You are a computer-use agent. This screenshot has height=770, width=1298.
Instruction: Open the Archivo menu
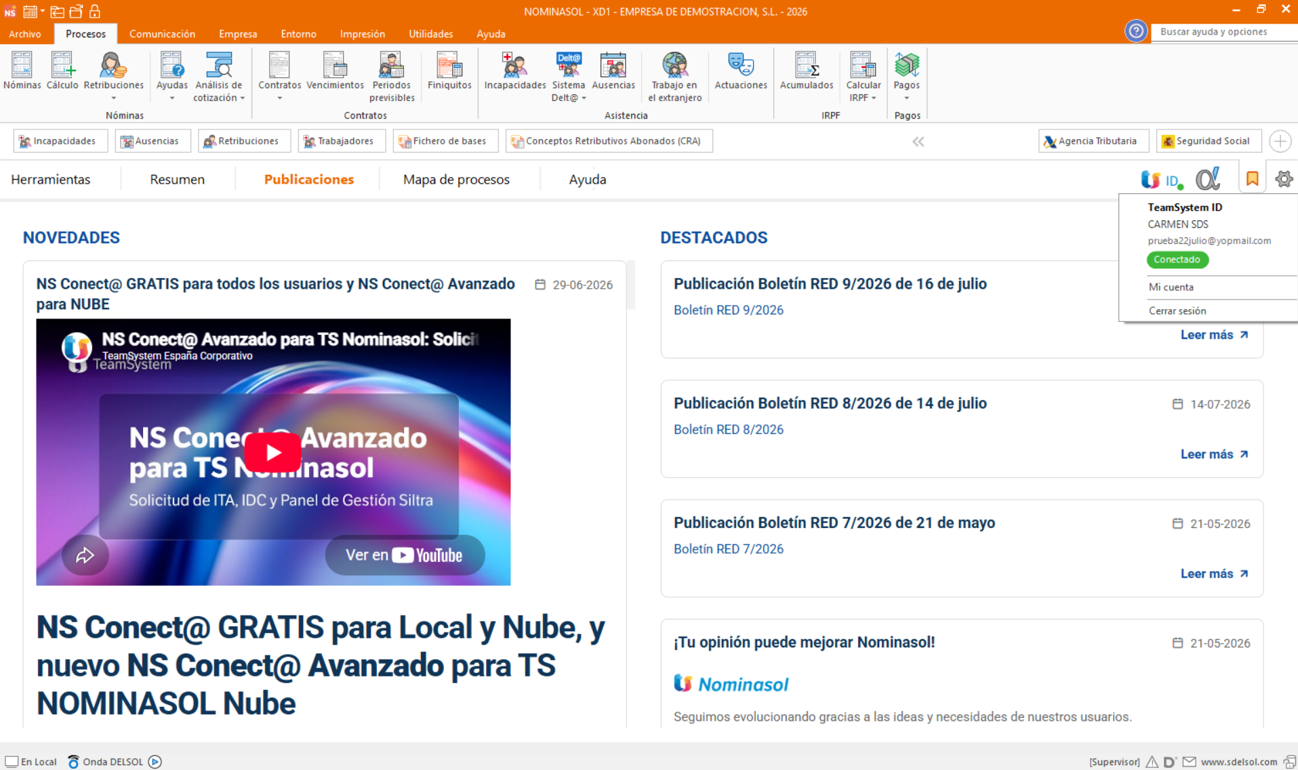pyautogui.click(x=25, y=34)
